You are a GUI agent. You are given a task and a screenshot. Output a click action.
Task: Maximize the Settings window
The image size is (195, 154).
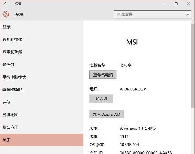[176, 4]
